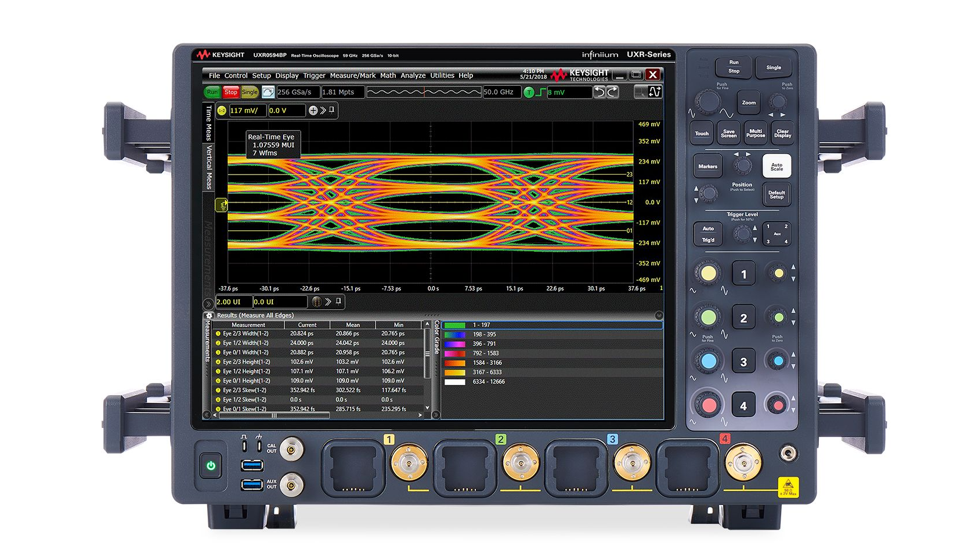Push the Clear Display hardware button
The height and width of the screenshot is (554, 957).
point(782,133)
